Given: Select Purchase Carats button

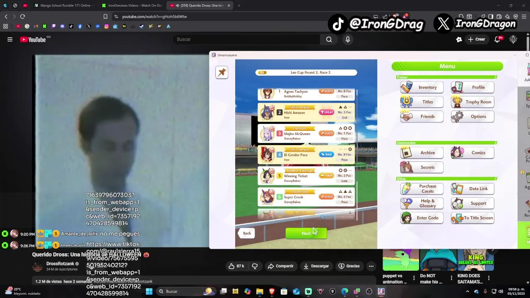Looking at the screenshot, I should [422, 189].
